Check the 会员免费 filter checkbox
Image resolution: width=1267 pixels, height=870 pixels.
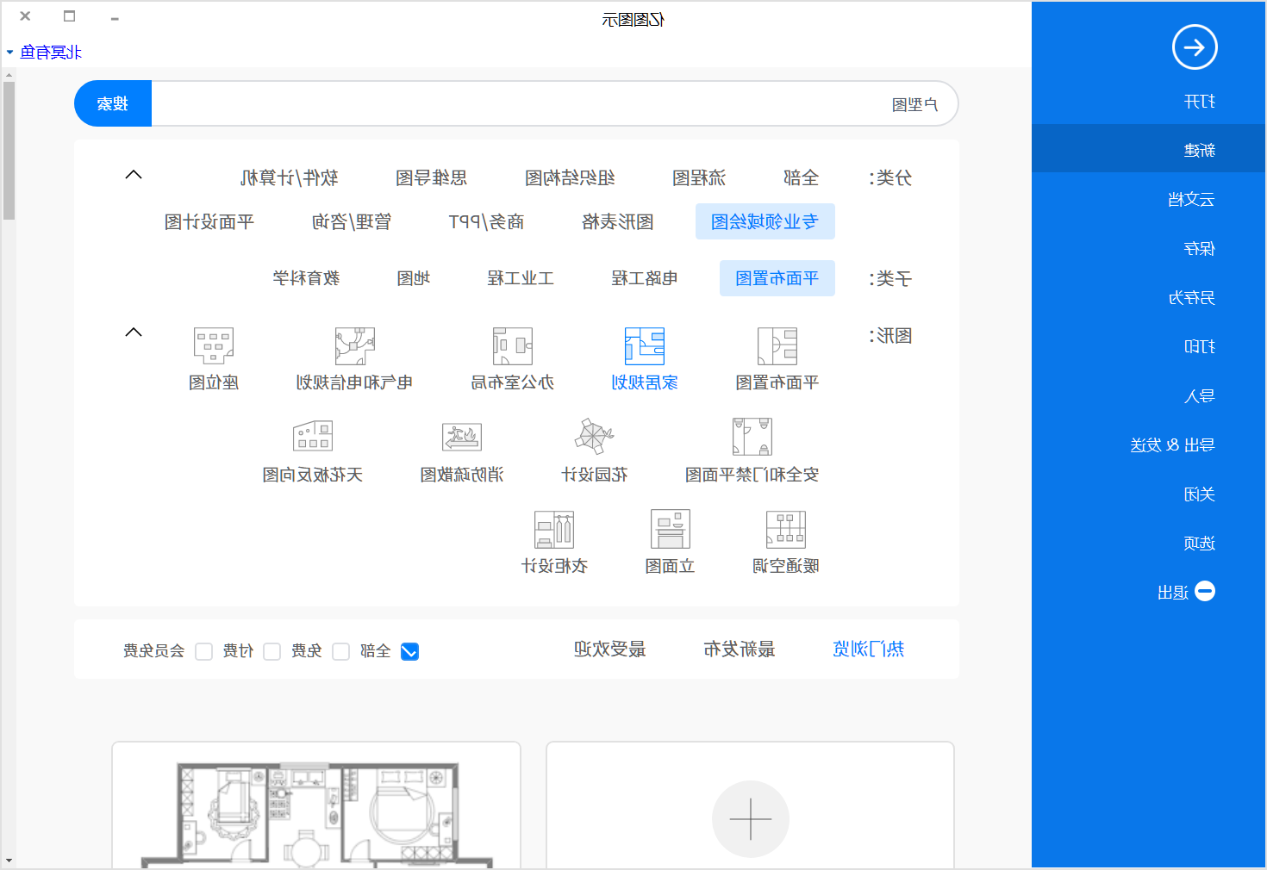(204, 652)
